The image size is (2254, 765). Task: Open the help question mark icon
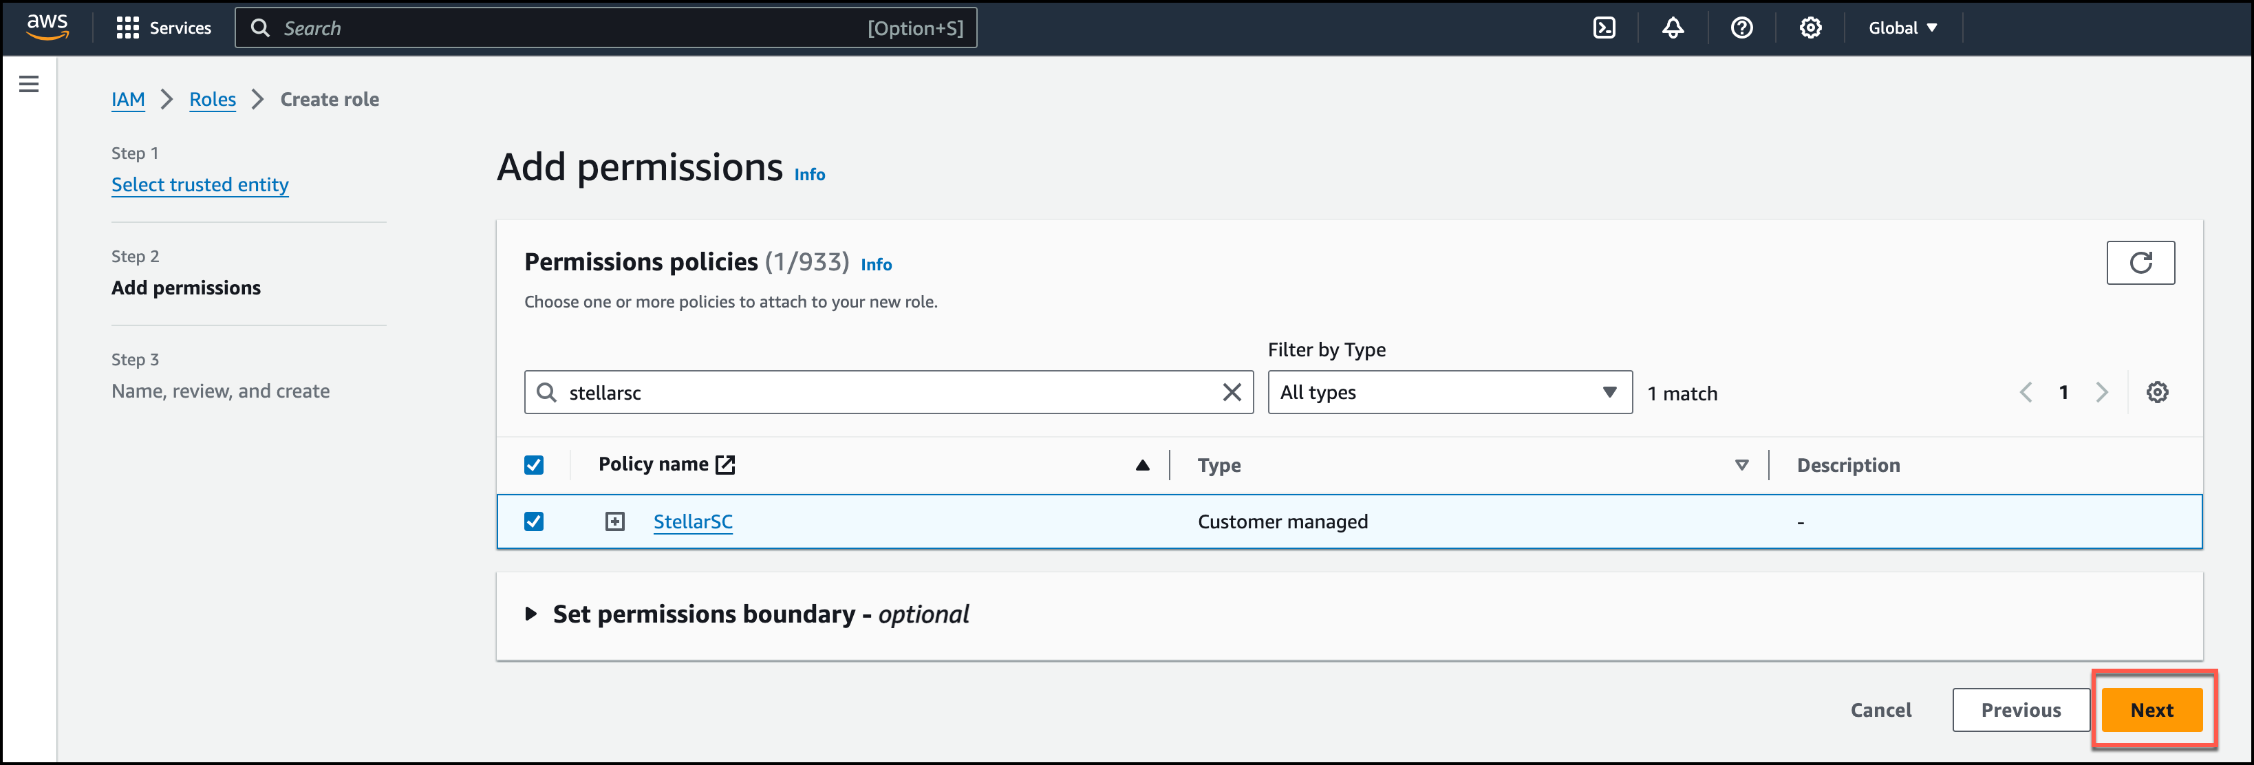pyautogui.click(x=1741, y=28)
